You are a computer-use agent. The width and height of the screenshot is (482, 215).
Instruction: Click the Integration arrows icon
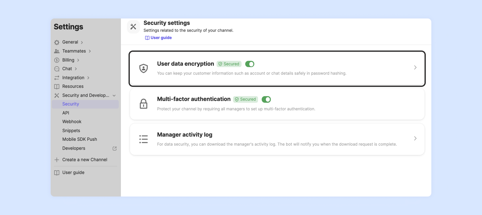pyautogui.click(x=57, y=78)
